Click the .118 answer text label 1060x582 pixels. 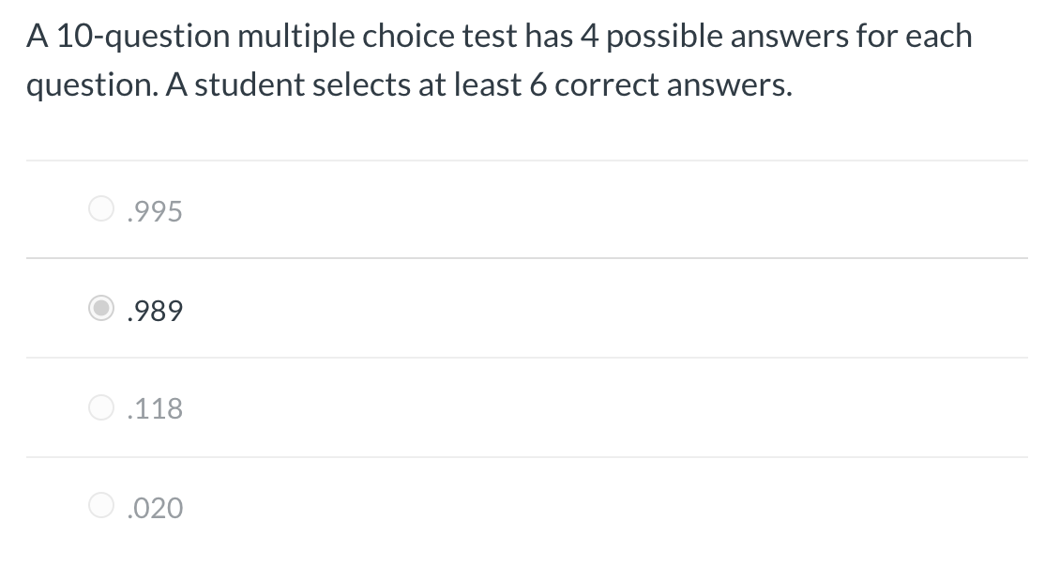pyautogui.click(x=154, y=407)
